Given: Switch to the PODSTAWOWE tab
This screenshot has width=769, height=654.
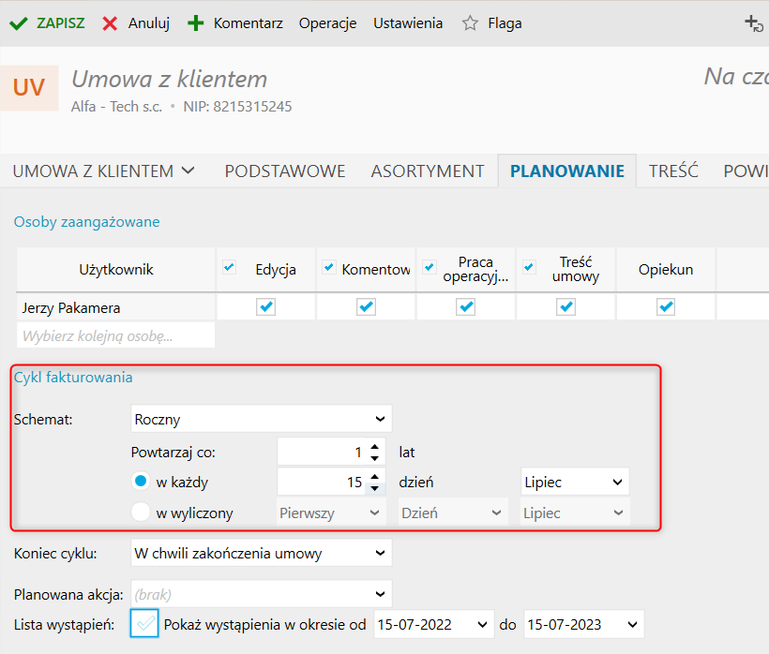Looking at the screenshot, I should 285,171.
